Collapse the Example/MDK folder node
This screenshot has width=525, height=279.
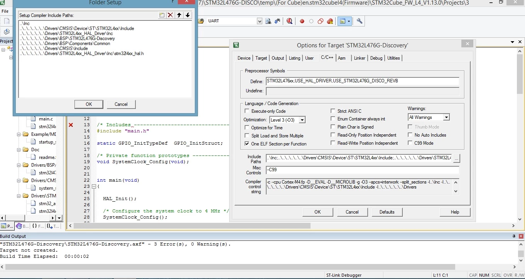[19, 134]
